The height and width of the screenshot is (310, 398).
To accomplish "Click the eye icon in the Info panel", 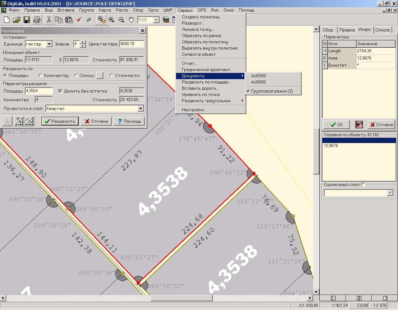I will pos(359,125).
